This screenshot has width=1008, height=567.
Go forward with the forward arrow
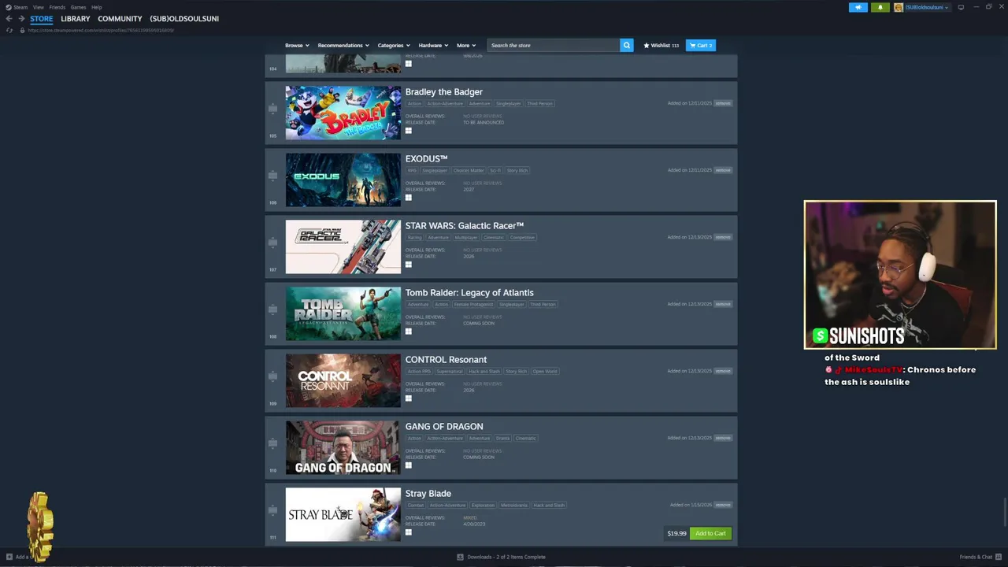[x=21, y=18]
